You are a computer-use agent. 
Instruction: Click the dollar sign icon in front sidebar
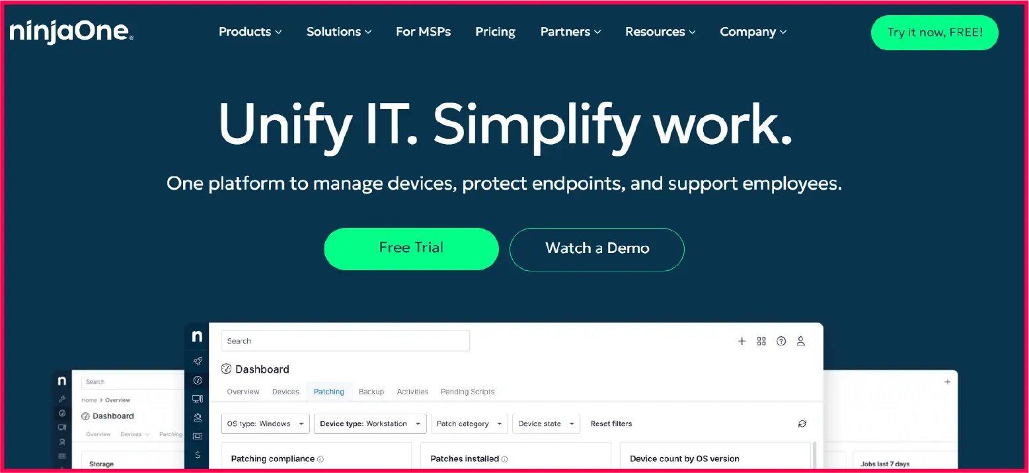(197, 455)
